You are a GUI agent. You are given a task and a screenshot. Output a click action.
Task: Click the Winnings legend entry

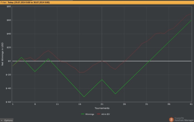pyautogui.click(x=88, y=114)
